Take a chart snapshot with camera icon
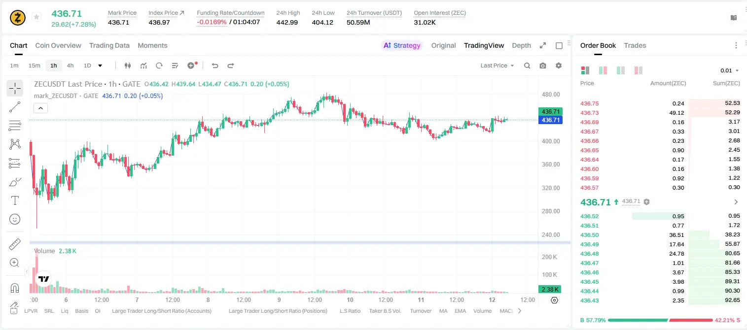The height and width of the screenshot is (330, 747). click(543, 66)
